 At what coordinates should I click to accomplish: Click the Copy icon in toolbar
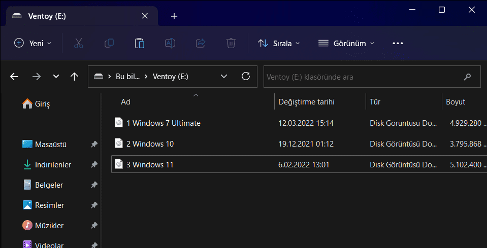[109, 43]
